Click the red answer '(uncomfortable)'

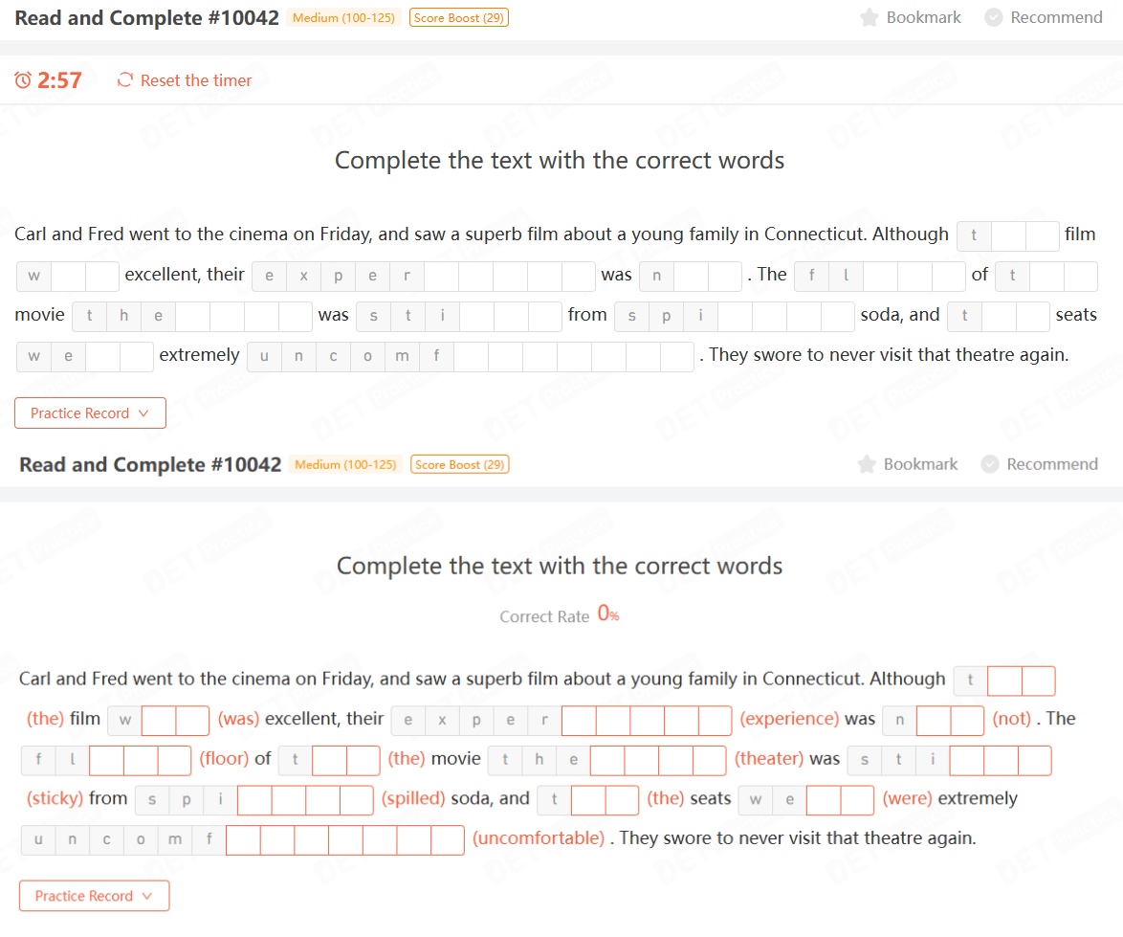coord(539,838)
